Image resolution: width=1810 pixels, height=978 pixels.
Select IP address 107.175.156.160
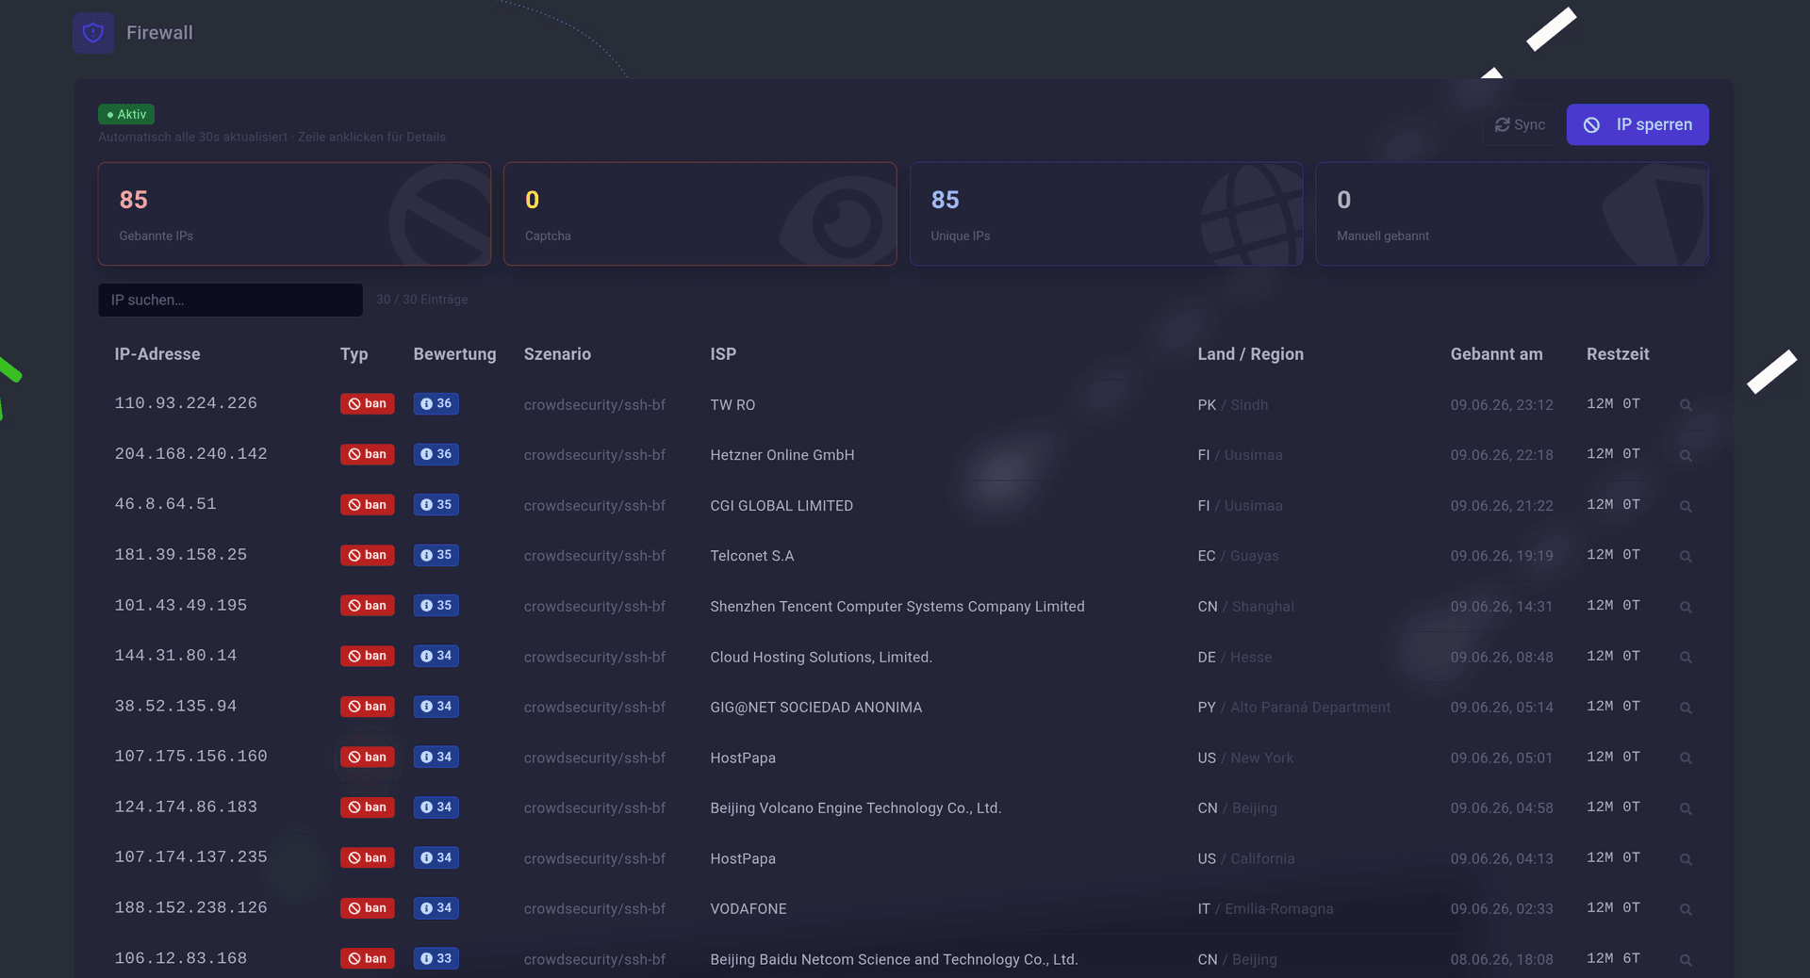(x=190, y=757)
